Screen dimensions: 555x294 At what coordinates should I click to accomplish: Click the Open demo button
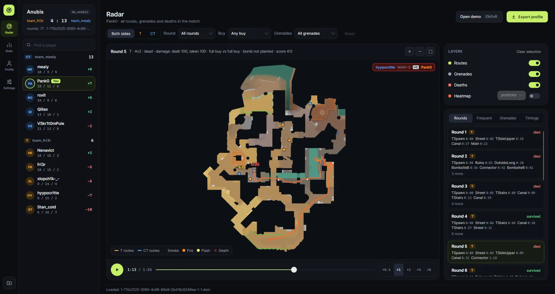pos(479,17)
